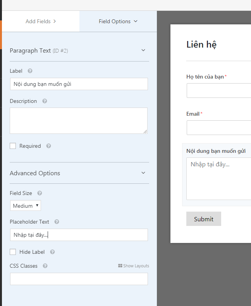
Task: Click inside the Label text field
Action: [x=79, y=84]
